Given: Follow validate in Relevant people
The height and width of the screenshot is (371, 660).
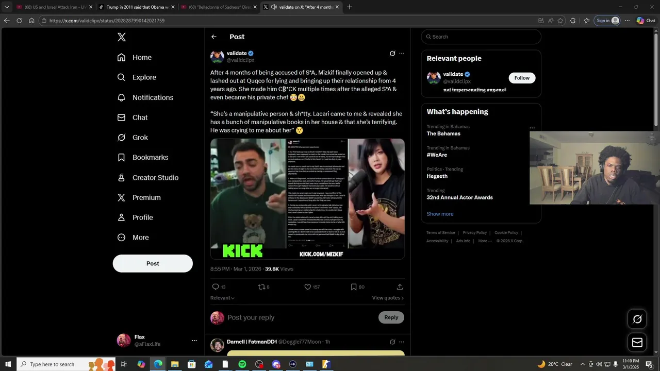Looking at the screenshot, I should (522, 78).
